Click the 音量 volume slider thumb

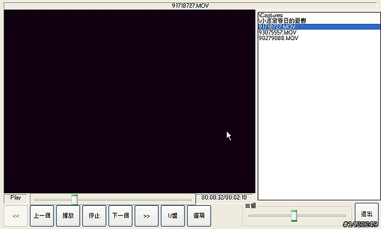point(294,216)
